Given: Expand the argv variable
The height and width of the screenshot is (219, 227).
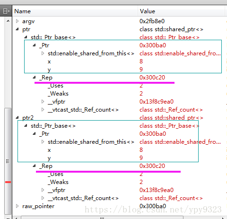Looking at the screenshot, I should click(x=17, y=21).
